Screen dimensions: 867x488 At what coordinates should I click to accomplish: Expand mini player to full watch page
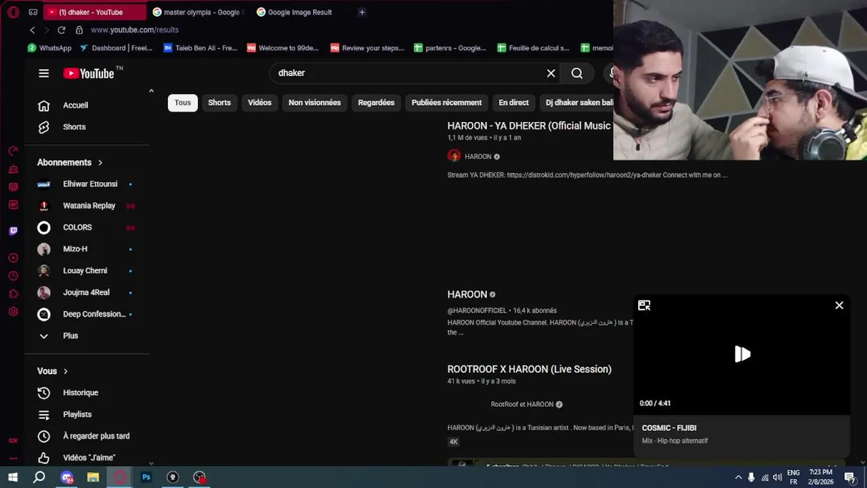[644, 306]
